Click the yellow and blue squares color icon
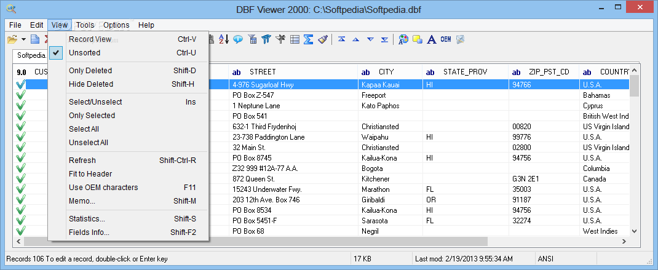658x270 pixels. (417, 39)
